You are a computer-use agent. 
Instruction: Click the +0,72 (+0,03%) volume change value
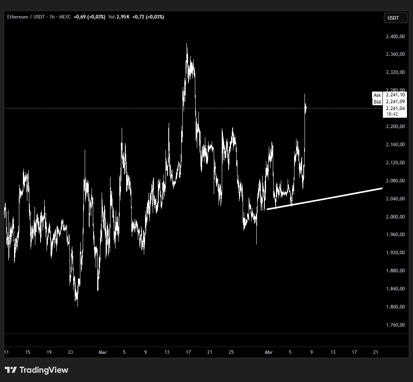point(148,17)
